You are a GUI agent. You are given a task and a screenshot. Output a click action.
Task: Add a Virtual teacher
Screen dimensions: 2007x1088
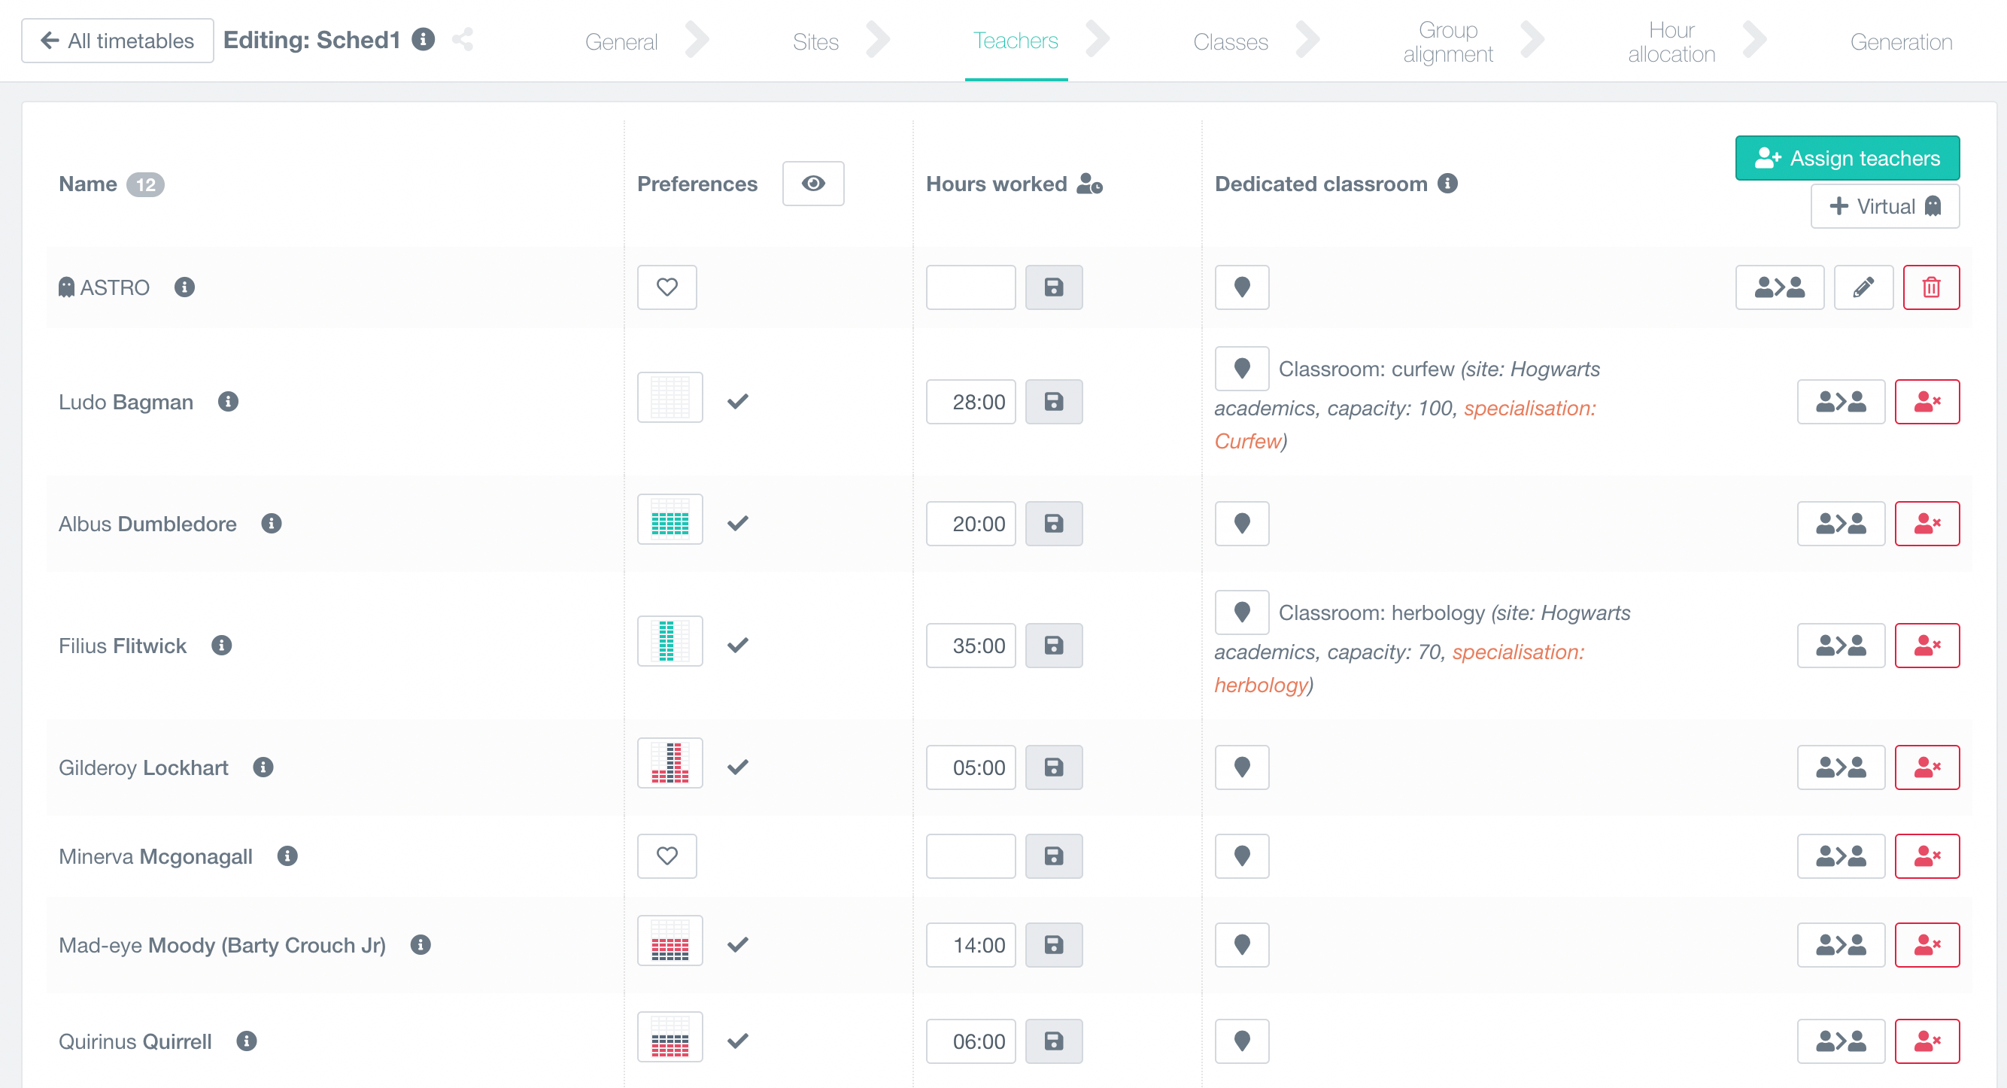click(x=1884, y=205)
